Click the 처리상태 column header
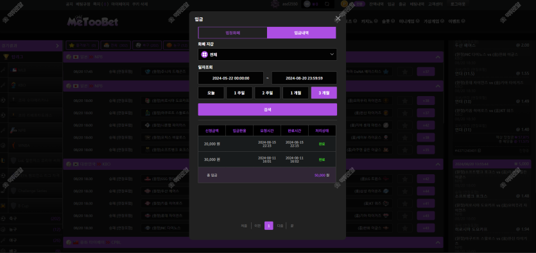Viewport: 536px width, 253px height. [322, 131]
